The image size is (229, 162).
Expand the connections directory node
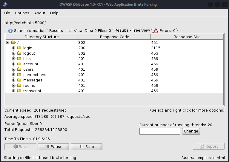coord(13,75)
